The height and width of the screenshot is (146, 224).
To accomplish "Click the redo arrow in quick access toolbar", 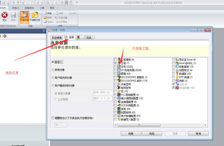I will coord(18,3).
